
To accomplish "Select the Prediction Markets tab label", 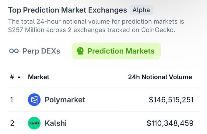I will point(121,51).
